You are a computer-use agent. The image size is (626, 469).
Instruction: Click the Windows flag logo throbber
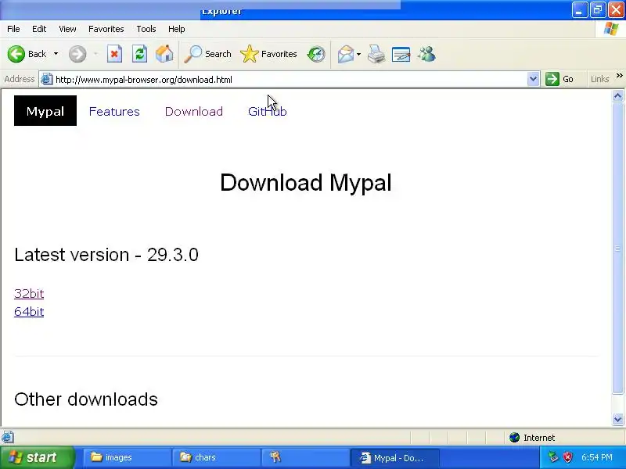coord(611,29)
